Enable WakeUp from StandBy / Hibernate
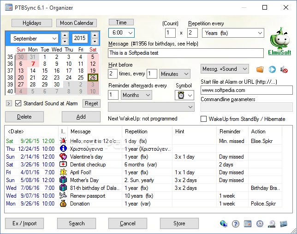This screenshot has height=234, width=297. (203, 119)
